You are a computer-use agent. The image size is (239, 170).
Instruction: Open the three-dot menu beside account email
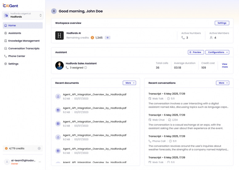[x=40, y=162]
